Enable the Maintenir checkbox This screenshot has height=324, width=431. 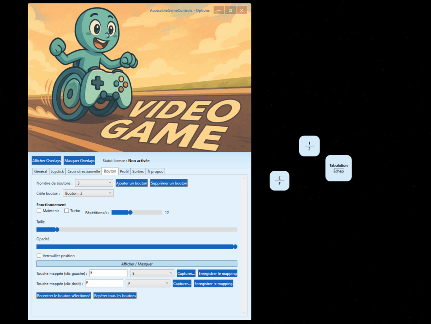(x=39, y=211)
